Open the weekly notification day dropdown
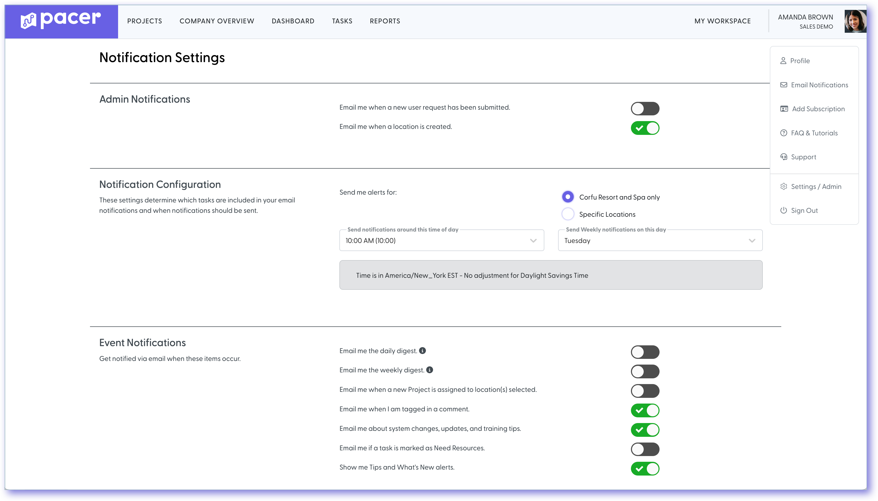Image resolution: width=878 pixels, height=501 pixels. click(x=660, y=241)
